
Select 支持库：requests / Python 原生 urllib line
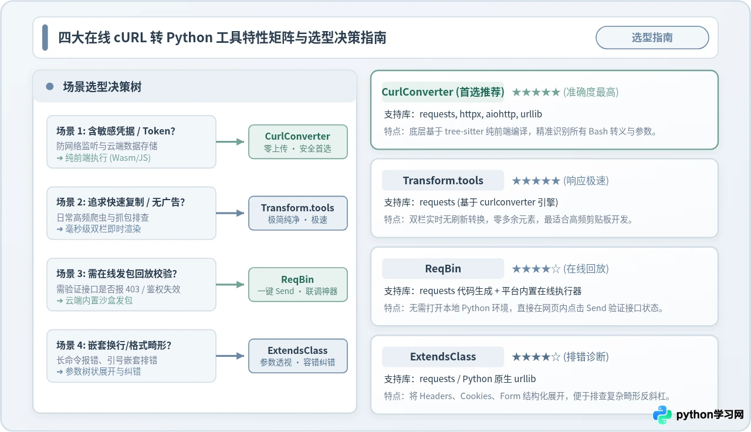tap(460, 379)
